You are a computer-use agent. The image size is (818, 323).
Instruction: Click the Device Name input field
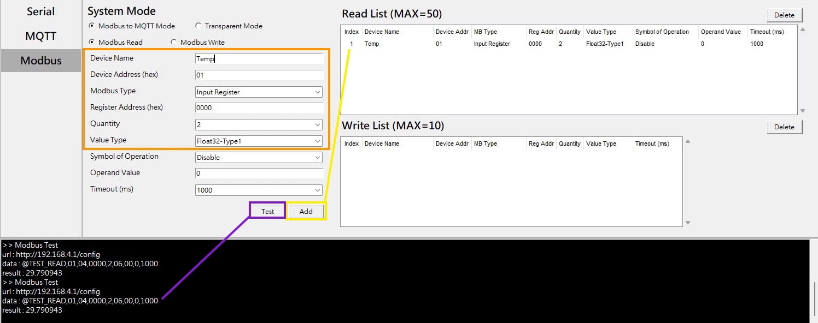tap(259, 59)
